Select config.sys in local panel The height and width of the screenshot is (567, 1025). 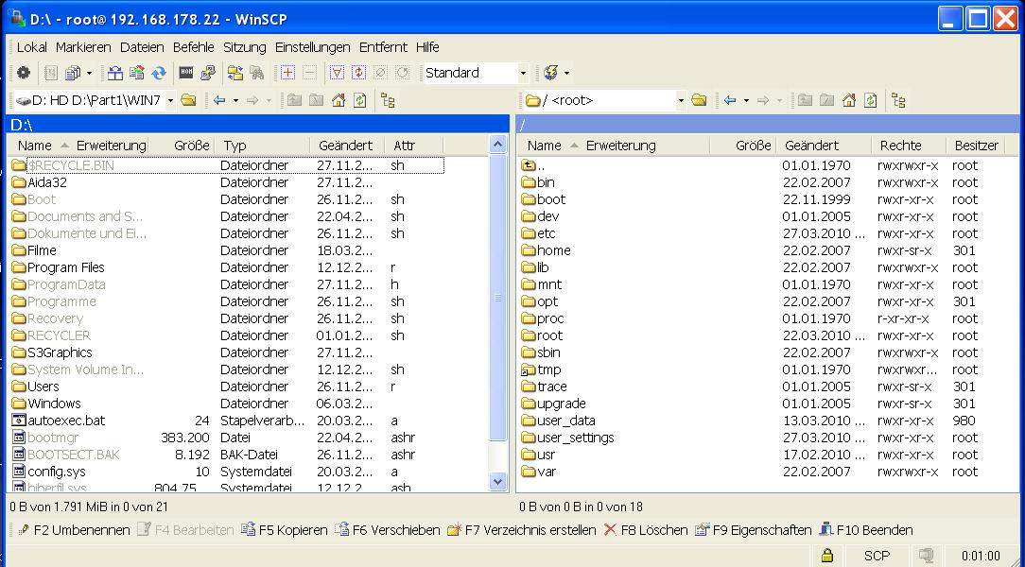coord(48,471)
